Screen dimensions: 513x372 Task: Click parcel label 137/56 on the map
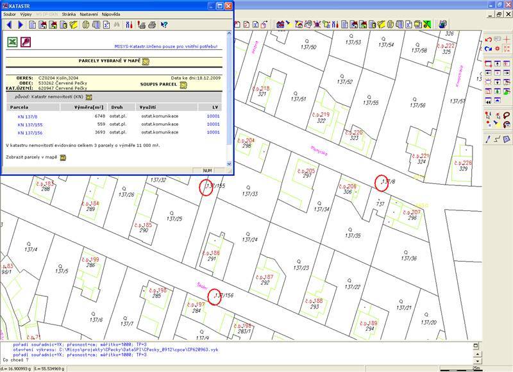point(418,105)
